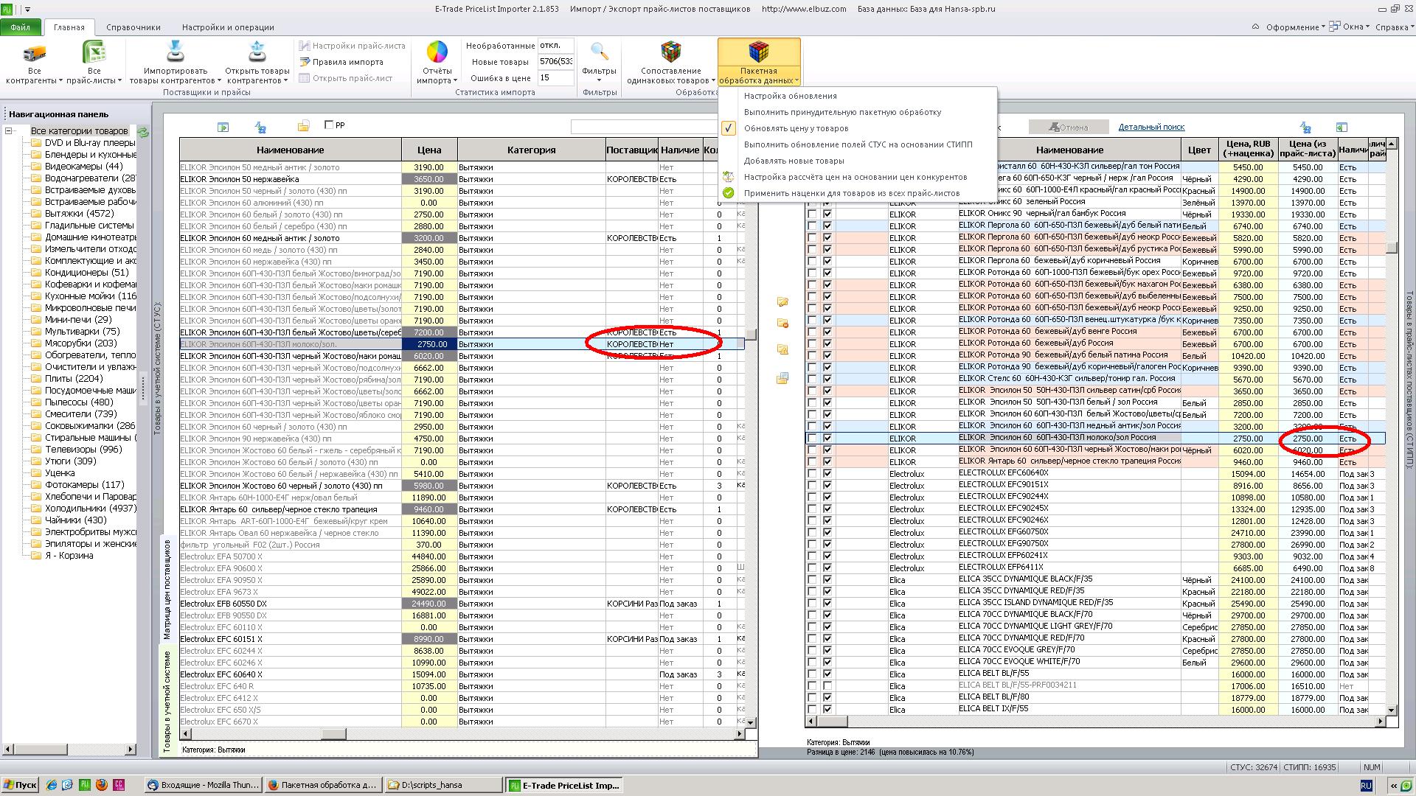Click 'Пакетная обработка данных' Rubik's cube icon
The height and width of the screenshot is (796, 1416).
click(x=758, y=52)
